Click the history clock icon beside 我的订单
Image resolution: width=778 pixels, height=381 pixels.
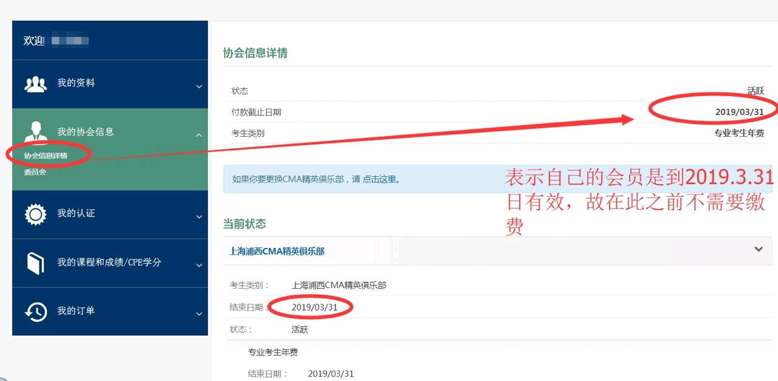(35, 312)
